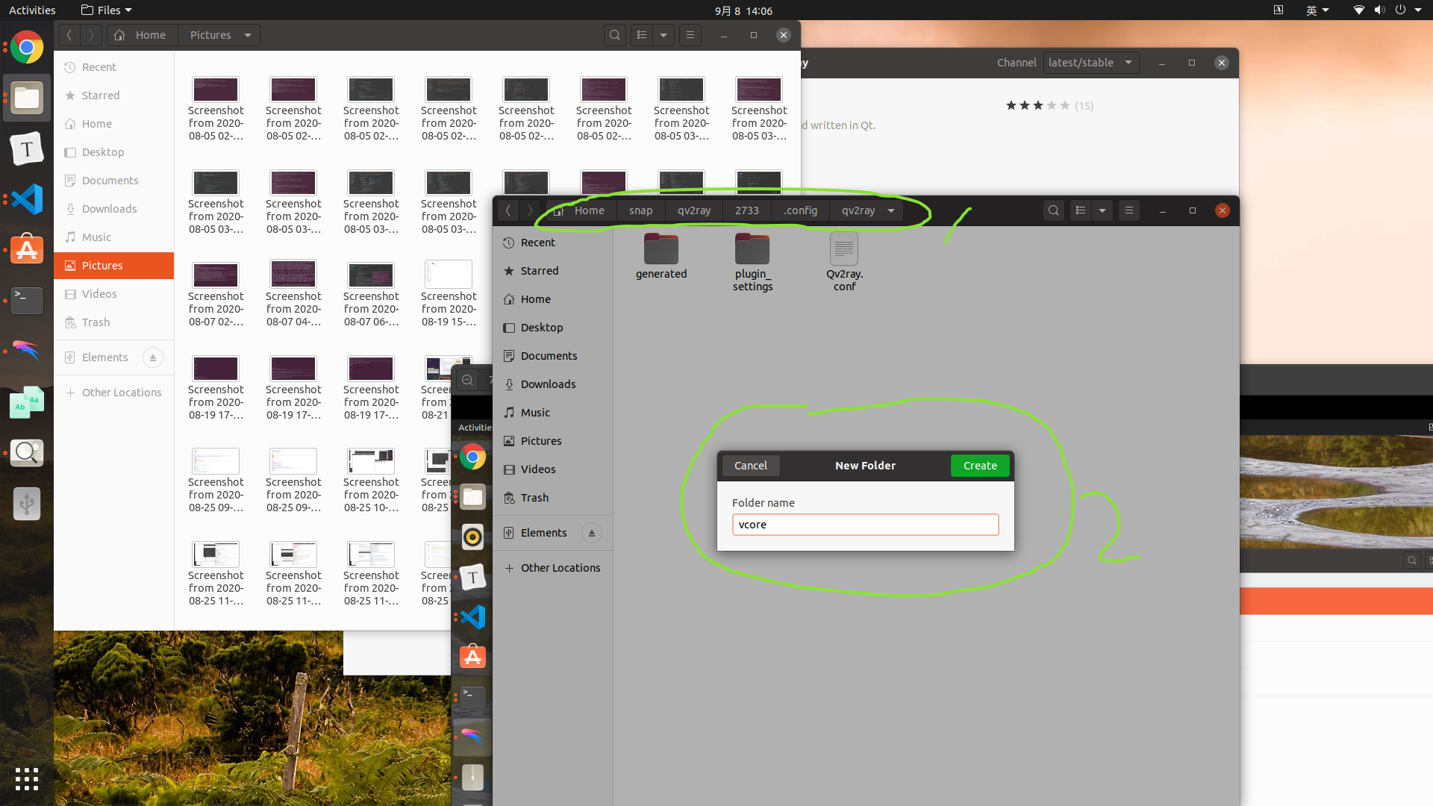Toggle list view in Pictures window
The width and height of the screenshot is (1433, 806).
pos(642,35)
